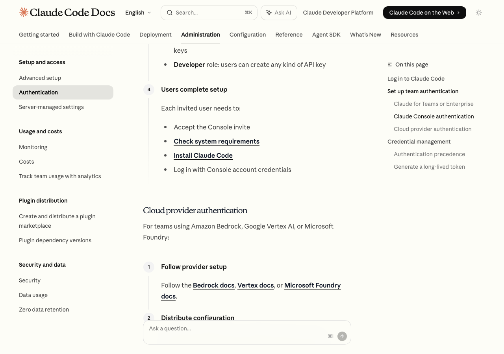Viewport: 504px width, 354px height.
Task: Click the On this page list icon
Action: (x=390, y=65)
